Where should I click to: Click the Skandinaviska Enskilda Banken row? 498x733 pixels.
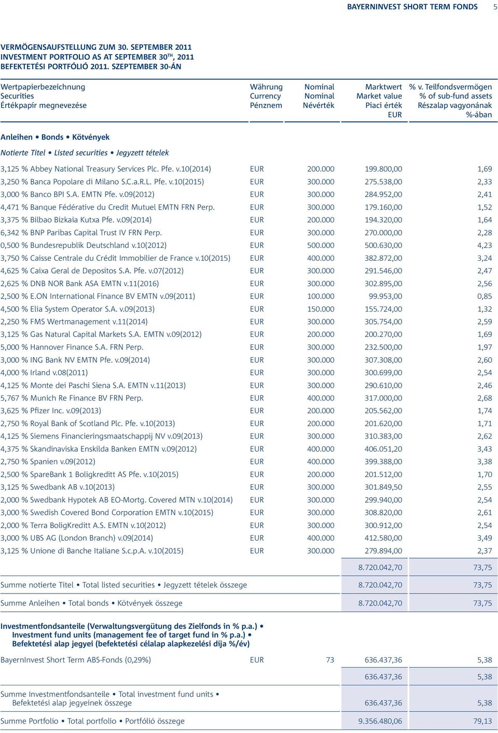246,448
